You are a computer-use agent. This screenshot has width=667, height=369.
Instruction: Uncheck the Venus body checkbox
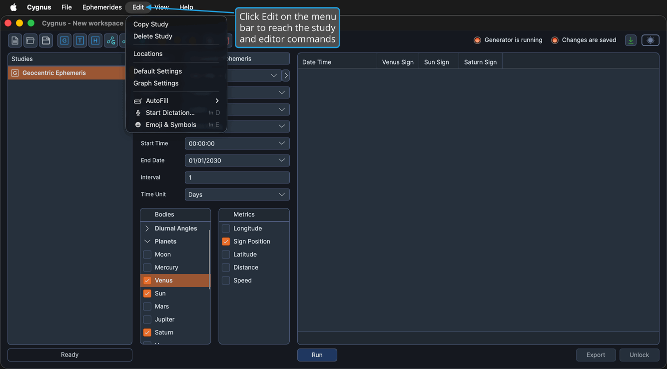pos(147,280)
